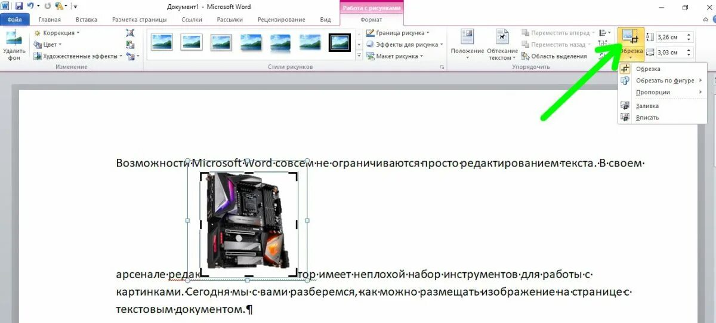Open Стили рисунков dialog launcher
The width and height of the screenshot is (716, 323).
(442, 68)
